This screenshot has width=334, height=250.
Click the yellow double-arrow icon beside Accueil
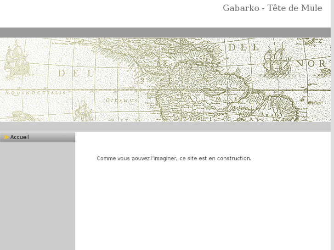coord(6,137)
